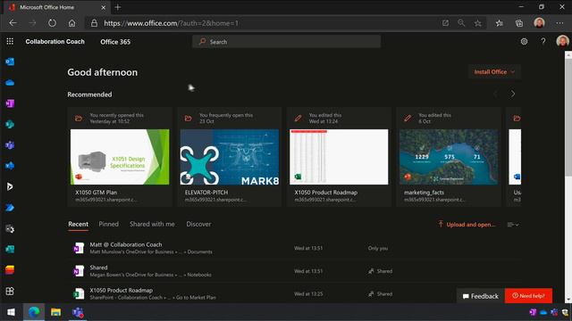Open Teams from the Windows taskbar
572x321 pixels.
point(78,312)
